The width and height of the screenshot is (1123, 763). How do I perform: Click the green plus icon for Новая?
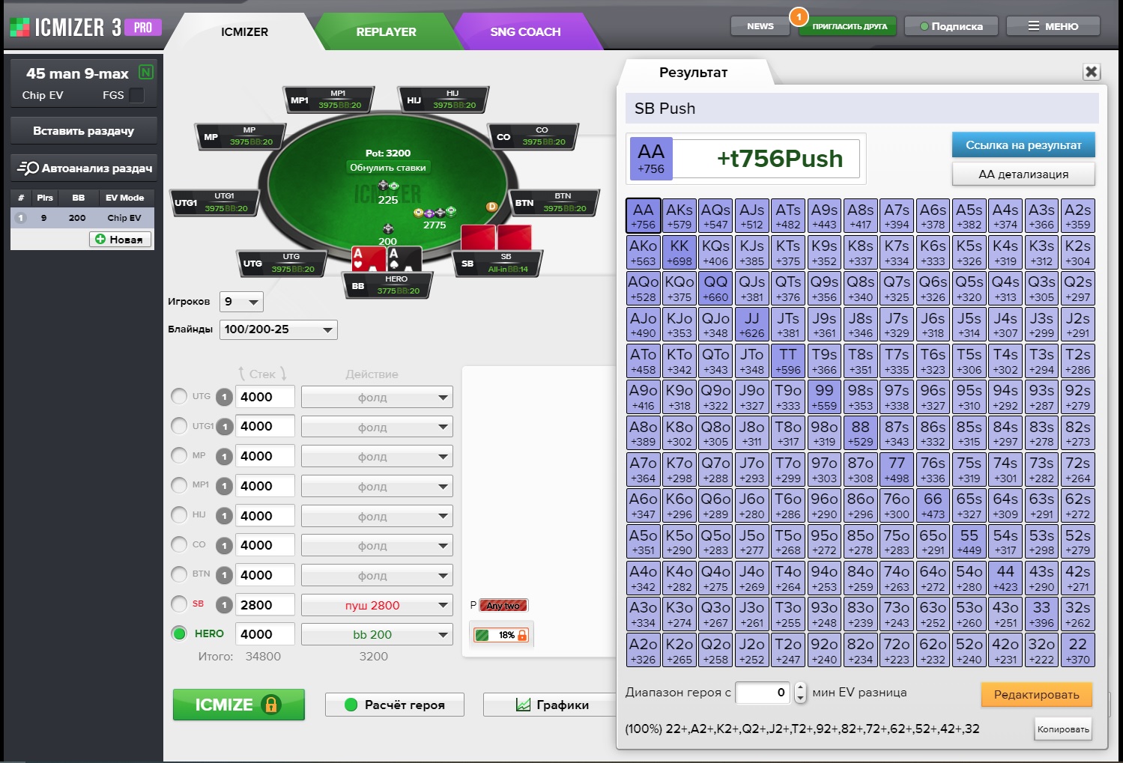[100, 239]
